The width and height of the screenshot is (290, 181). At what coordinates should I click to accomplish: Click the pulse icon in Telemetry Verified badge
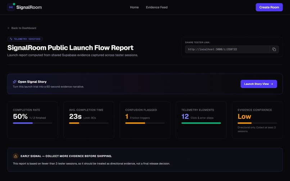[11, 39]
